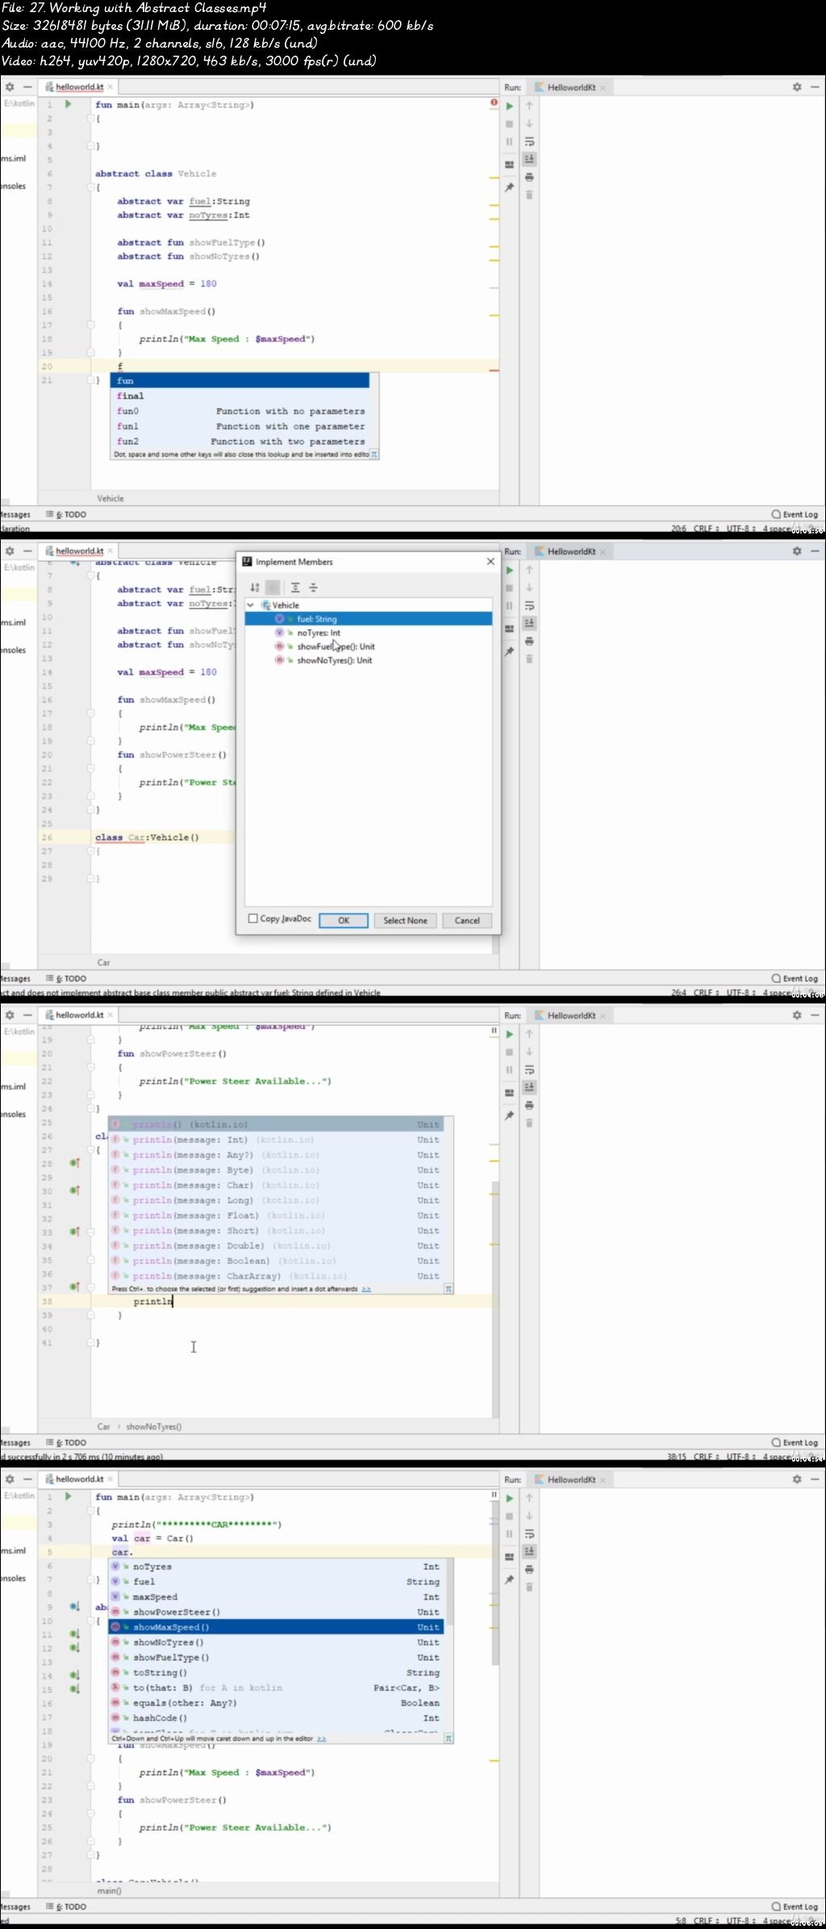This screenshot has height=1929, width=826.
Task: Click Print icon in println-suggestions frame Run panel
Action: click(529, 1105)
